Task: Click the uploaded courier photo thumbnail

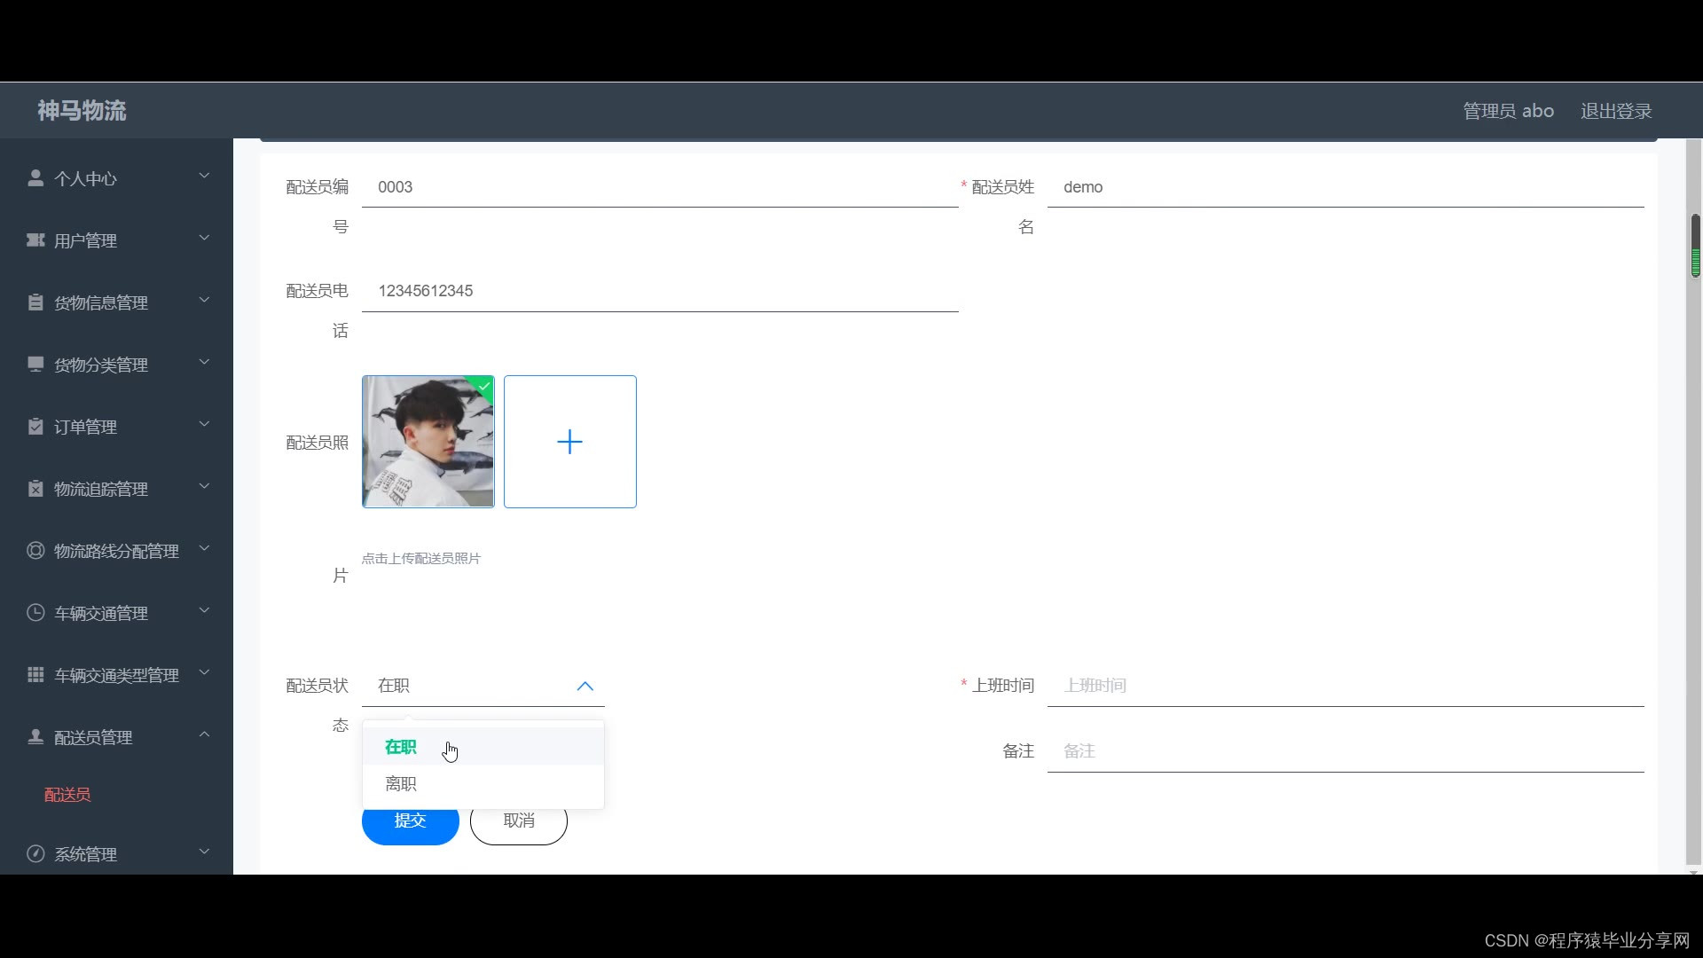Action: (428, 442)
